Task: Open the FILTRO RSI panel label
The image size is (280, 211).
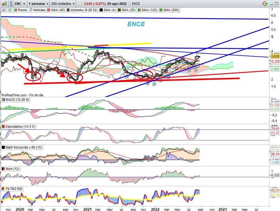Action: point(12,189)
